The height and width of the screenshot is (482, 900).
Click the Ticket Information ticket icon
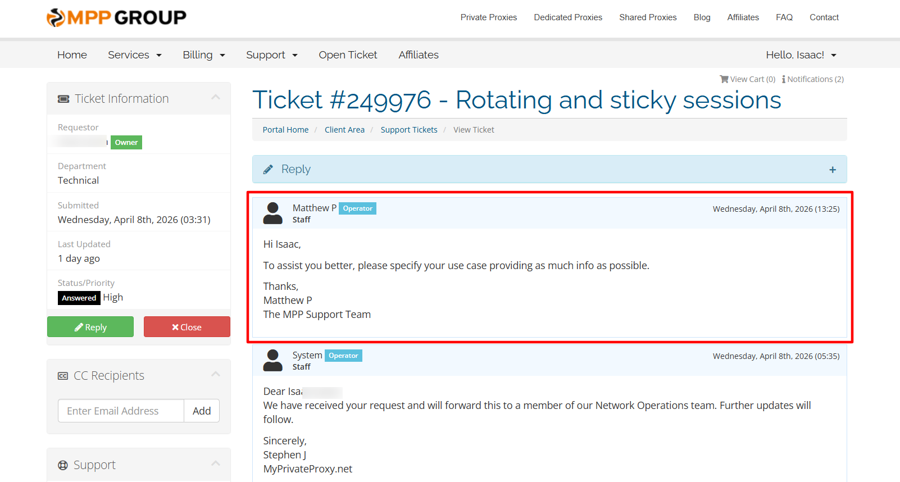[x=63, y=99]
